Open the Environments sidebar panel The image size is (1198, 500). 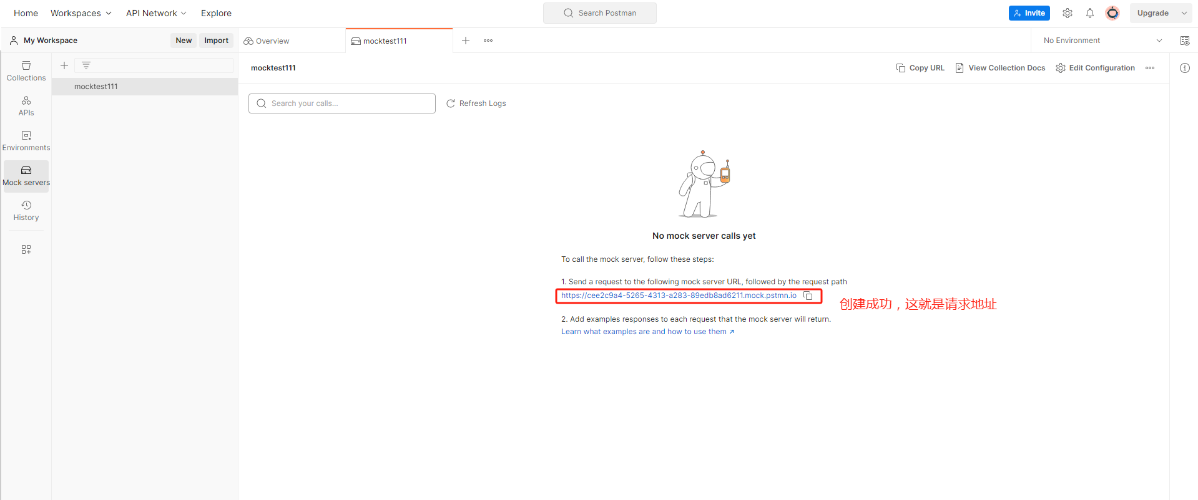[26, 141]
